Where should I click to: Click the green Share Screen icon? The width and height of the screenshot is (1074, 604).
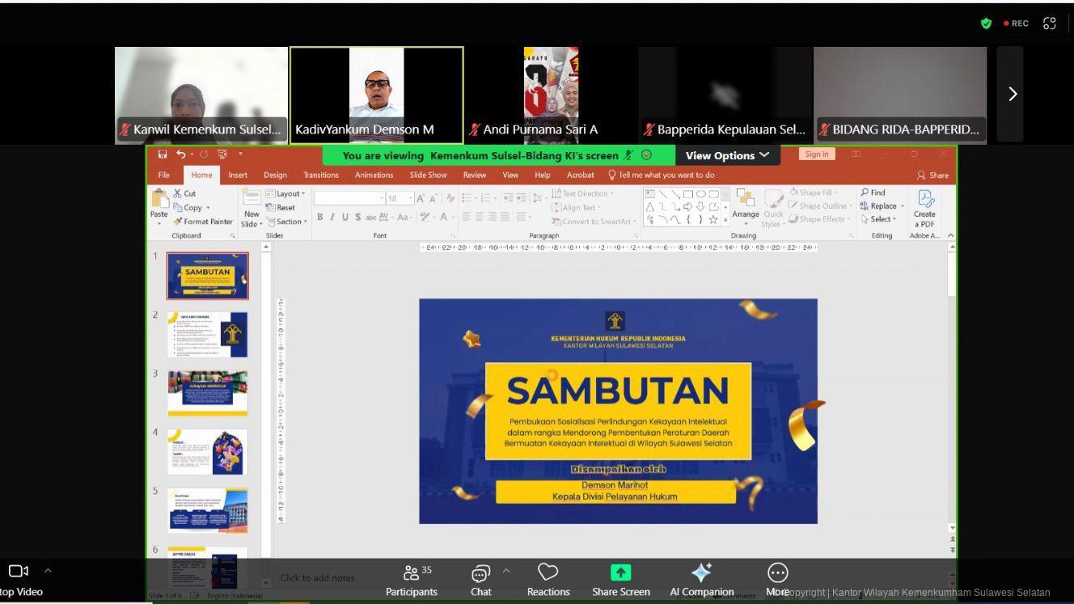pyautogui.click(x=620, y=572)
